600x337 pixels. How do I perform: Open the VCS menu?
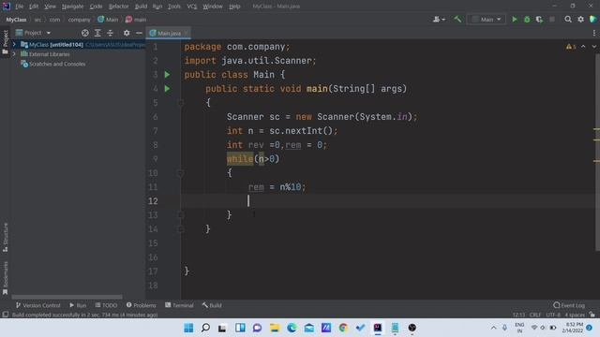click(191, 7)
